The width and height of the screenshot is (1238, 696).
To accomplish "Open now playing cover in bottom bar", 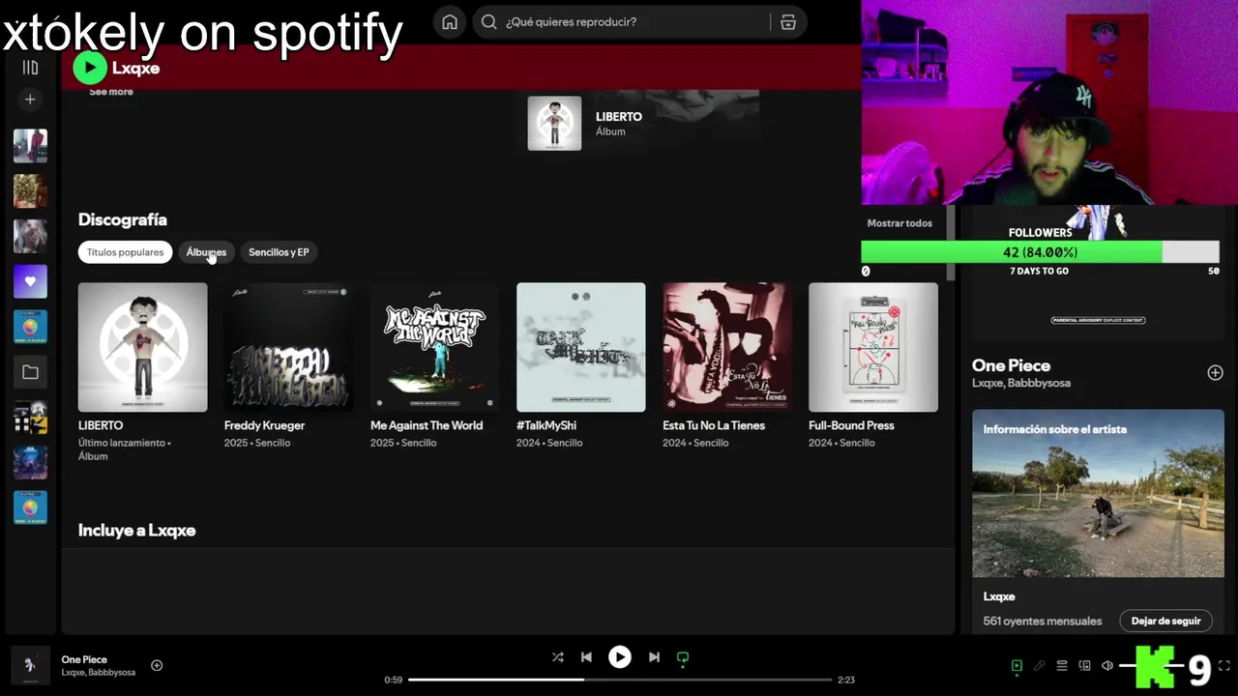I will 30,665.
